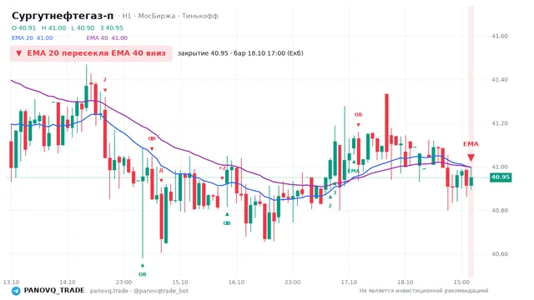This screenshot has height=300, width=534.
Task: Click the 'З 40.95' close value
Action: pyautogui.click(x=112, y=27)
